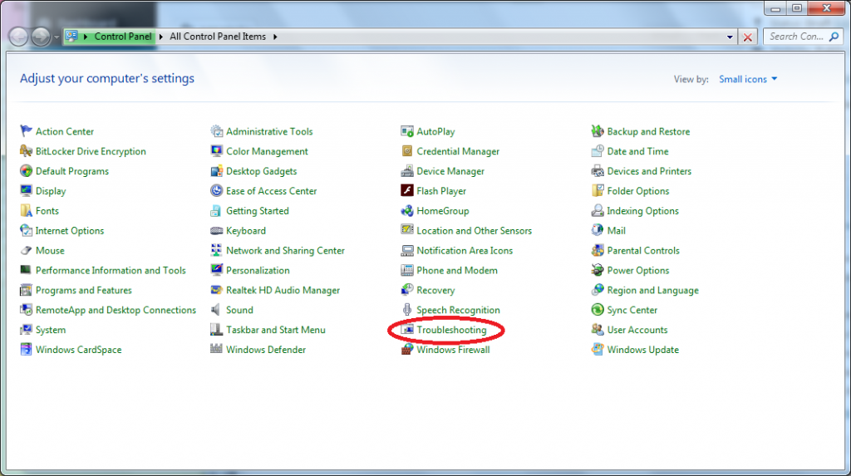
Task: Open the Keyboard icon
Action: (217, 231)
